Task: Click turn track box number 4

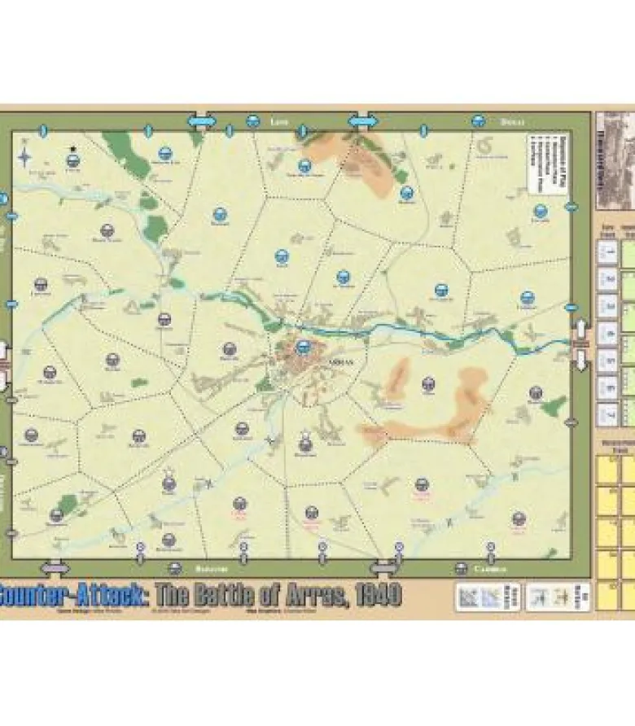Action: pyautogui.click(x=607, y=334)
